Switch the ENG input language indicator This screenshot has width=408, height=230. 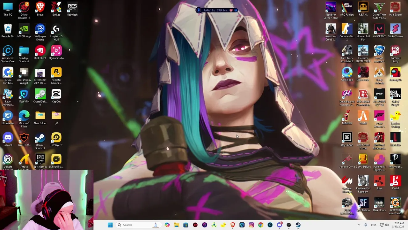coord(374,225)
